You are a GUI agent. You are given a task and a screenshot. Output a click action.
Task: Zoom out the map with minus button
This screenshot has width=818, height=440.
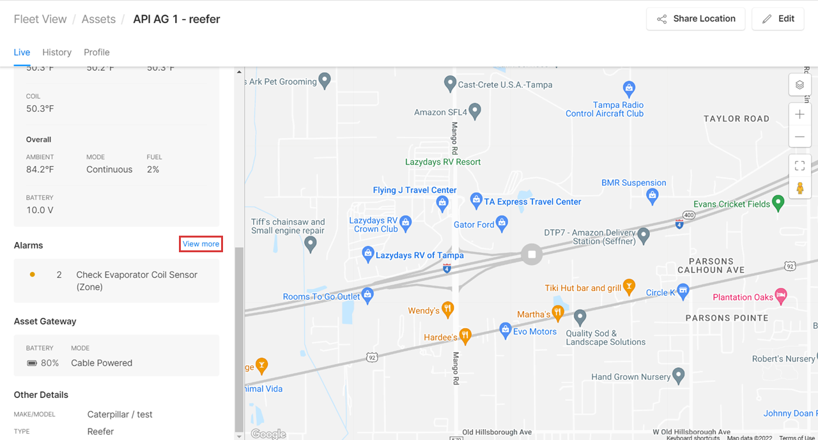point(799,137)
